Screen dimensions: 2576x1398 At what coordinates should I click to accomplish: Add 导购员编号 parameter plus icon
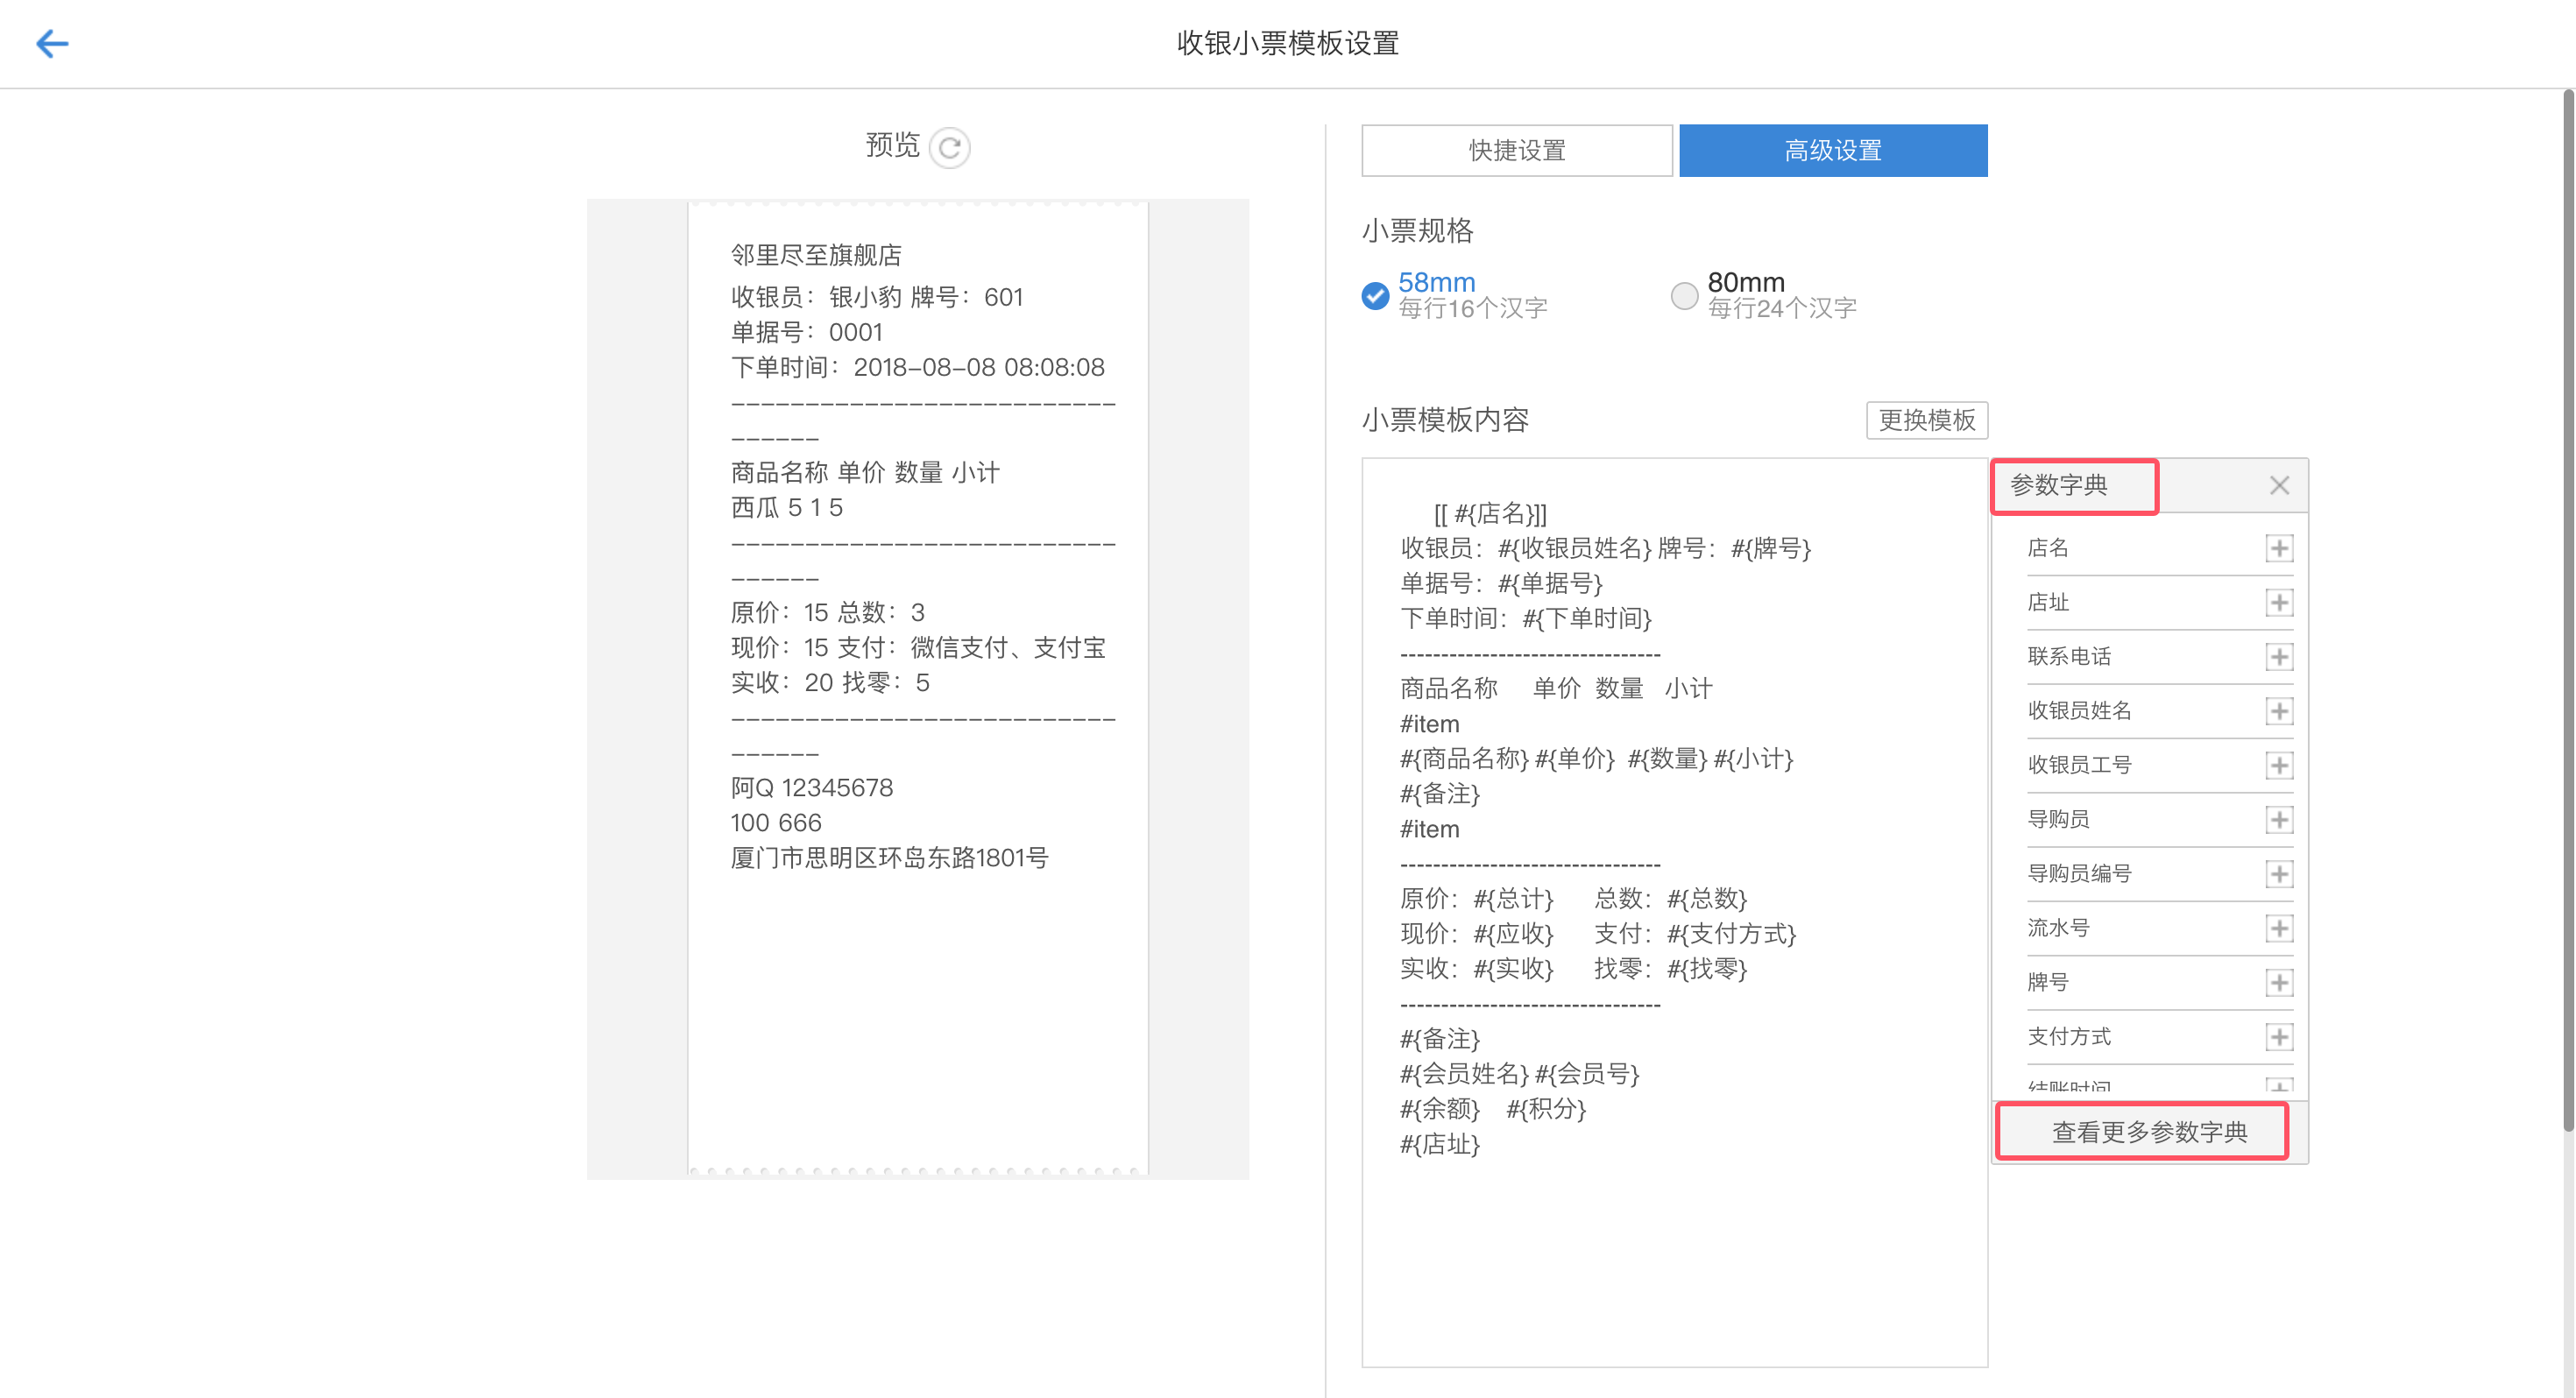coord(2279,873)
